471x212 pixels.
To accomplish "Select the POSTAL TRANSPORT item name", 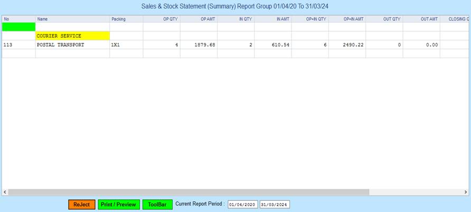I will pos(72,45).
